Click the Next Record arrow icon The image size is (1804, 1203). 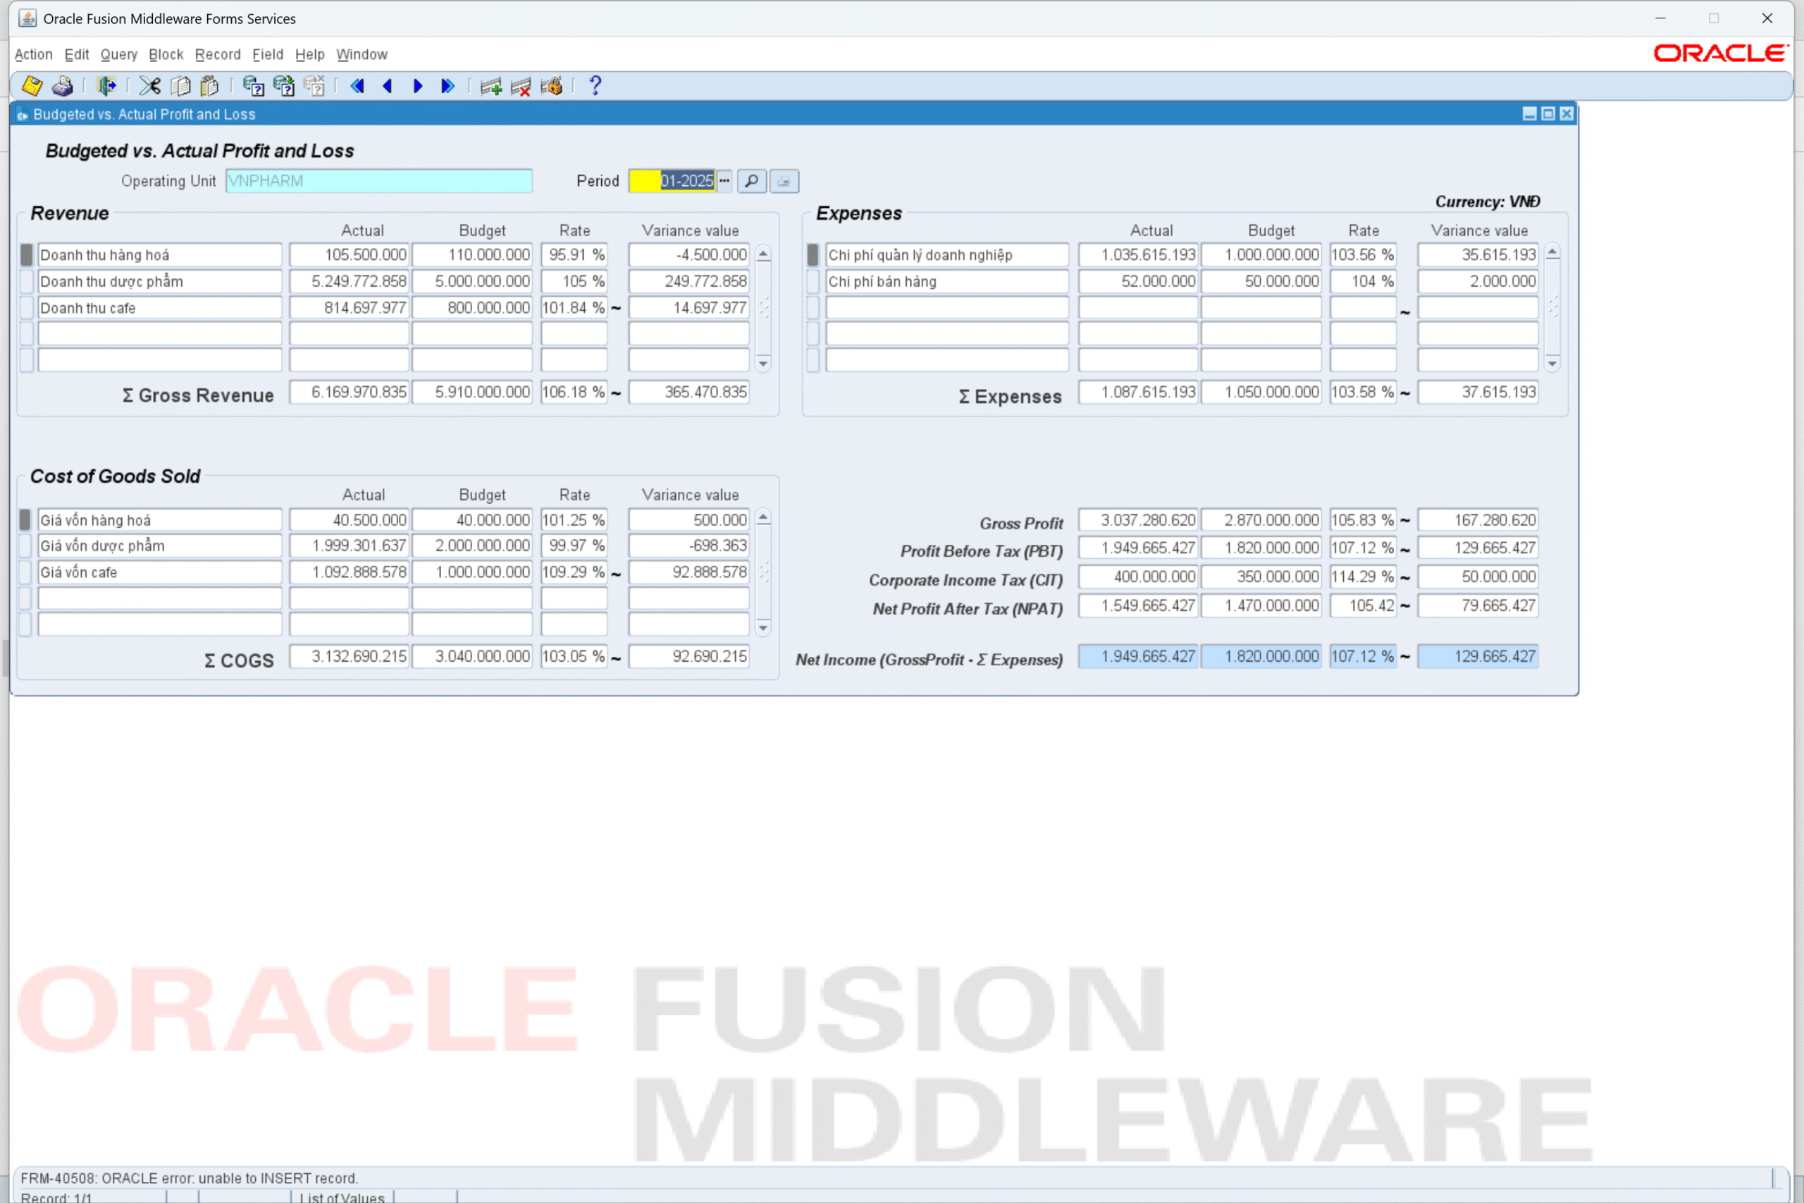pos(418,86)
